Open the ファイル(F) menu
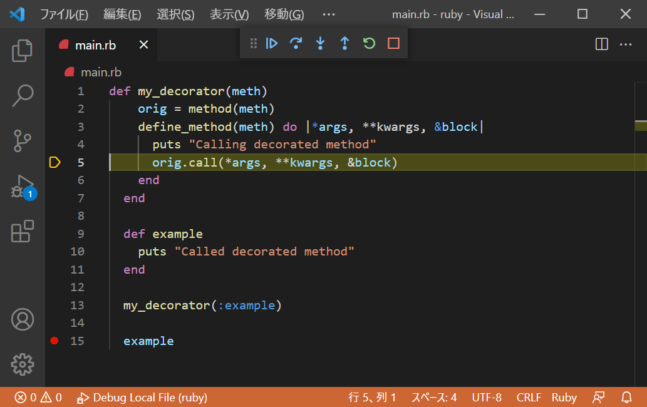647x407 pixels. click(x=64, y=14)
